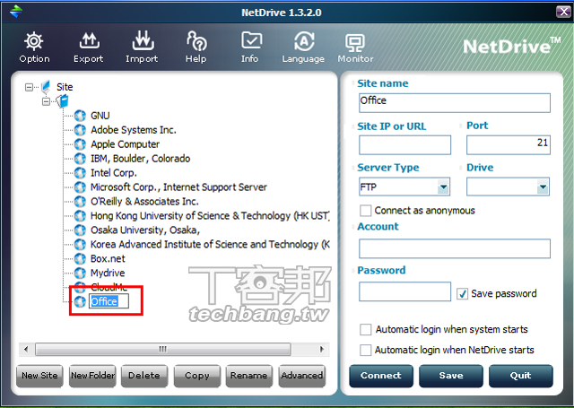Click the globe icon beside GNU

point(80,116)
